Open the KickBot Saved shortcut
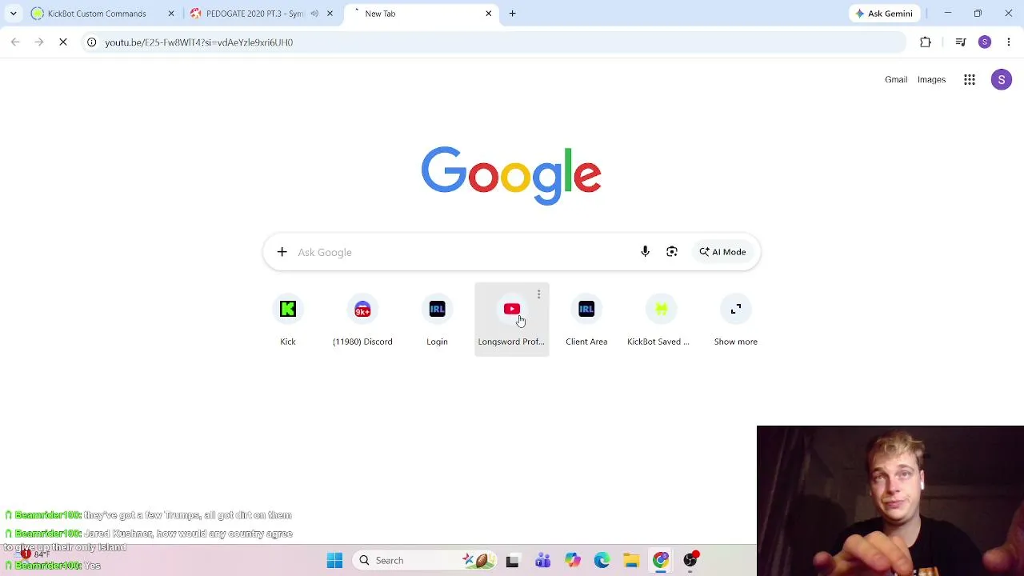 pyautogui.click(x=661, y=320)
